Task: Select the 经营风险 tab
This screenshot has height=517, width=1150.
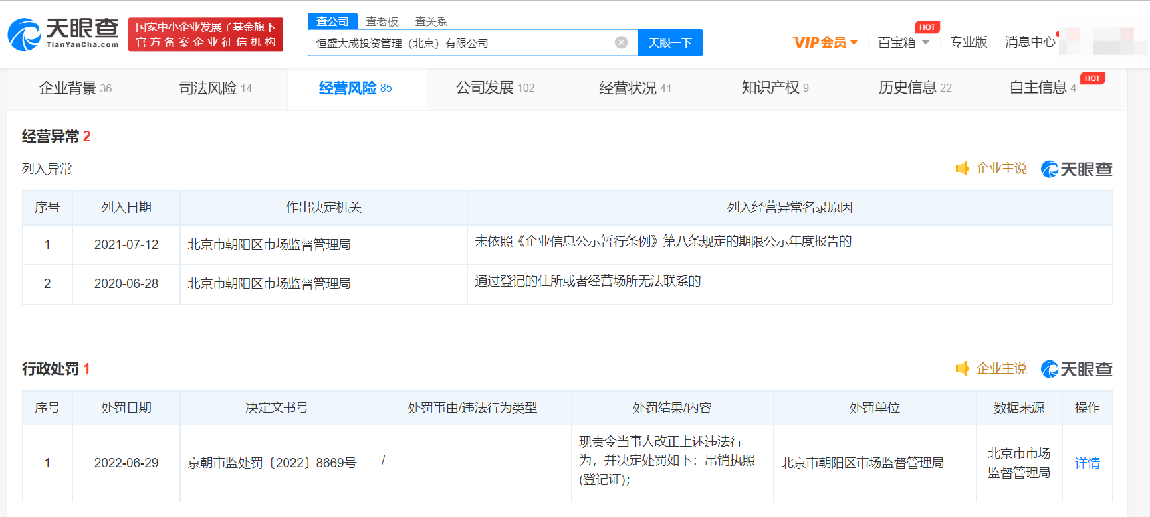Action: pos(356,88)
